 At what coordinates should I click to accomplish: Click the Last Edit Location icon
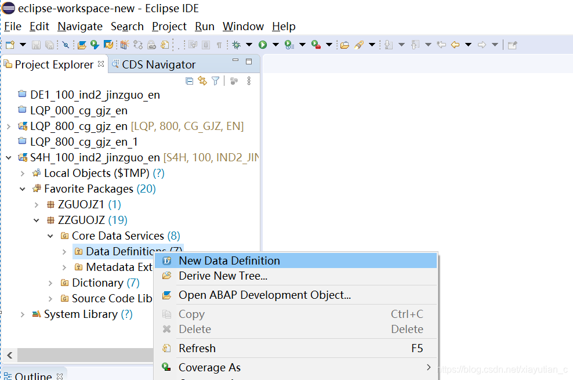tap(441, 45)
